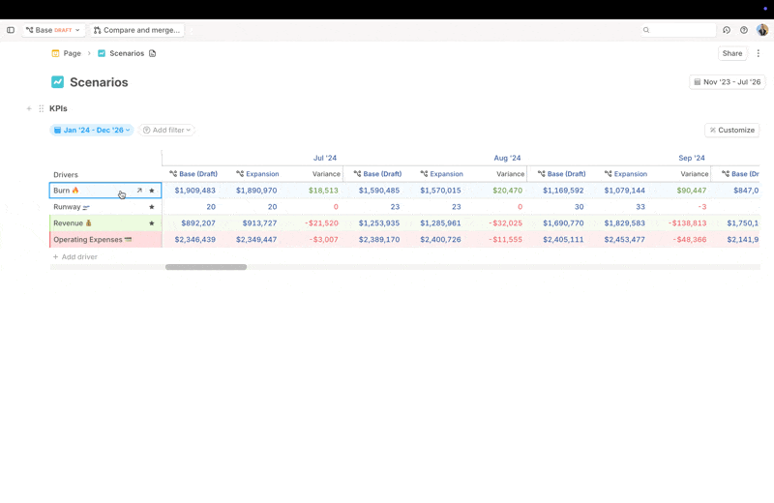The width and height of the screenshot is (774, 503).
Task: Click Aug '24 Expansion column header
Action: 442,174
